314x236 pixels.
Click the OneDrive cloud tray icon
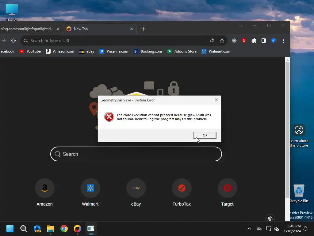259,229
